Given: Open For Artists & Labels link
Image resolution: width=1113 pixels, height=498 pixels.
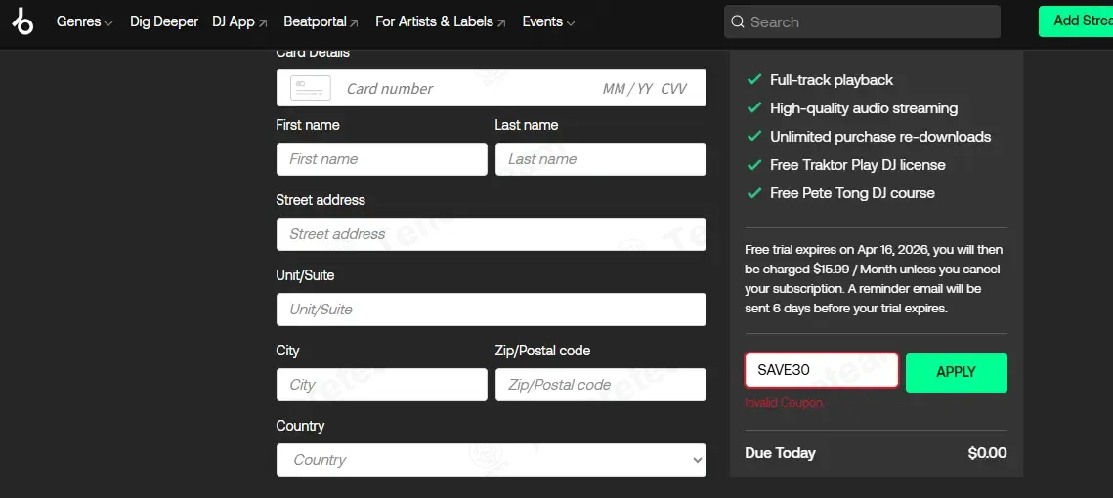Looking at the screenshot, I should pos(440,22).
